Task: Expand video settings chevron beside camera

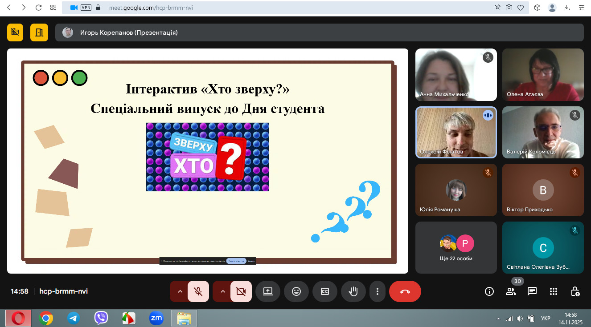Action: (x=223, y=291)
